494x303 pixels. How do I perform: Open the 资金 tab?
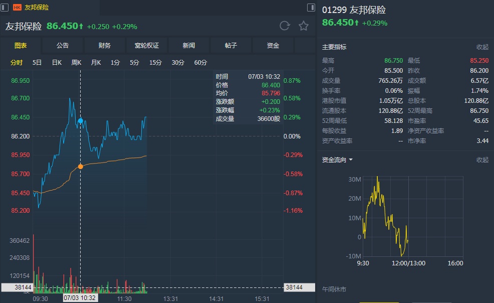click(x=273, y=46)
